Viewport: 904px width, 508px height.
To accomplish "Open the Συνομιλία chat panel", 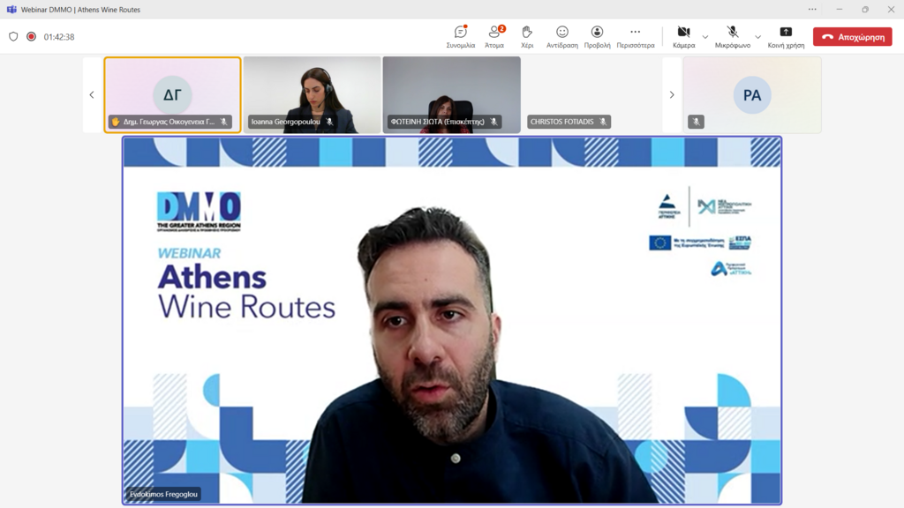I will click(x=460, y=37).
